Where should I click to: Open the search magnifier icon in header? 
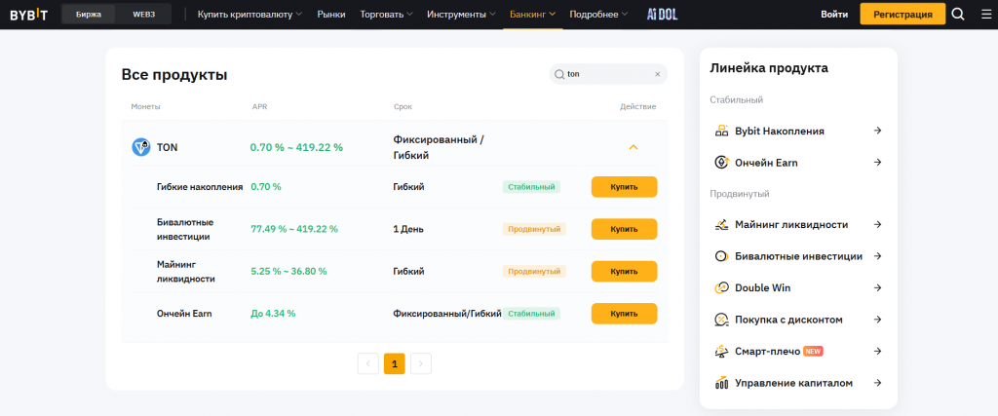pyautogui.click(x=957, y=15)
